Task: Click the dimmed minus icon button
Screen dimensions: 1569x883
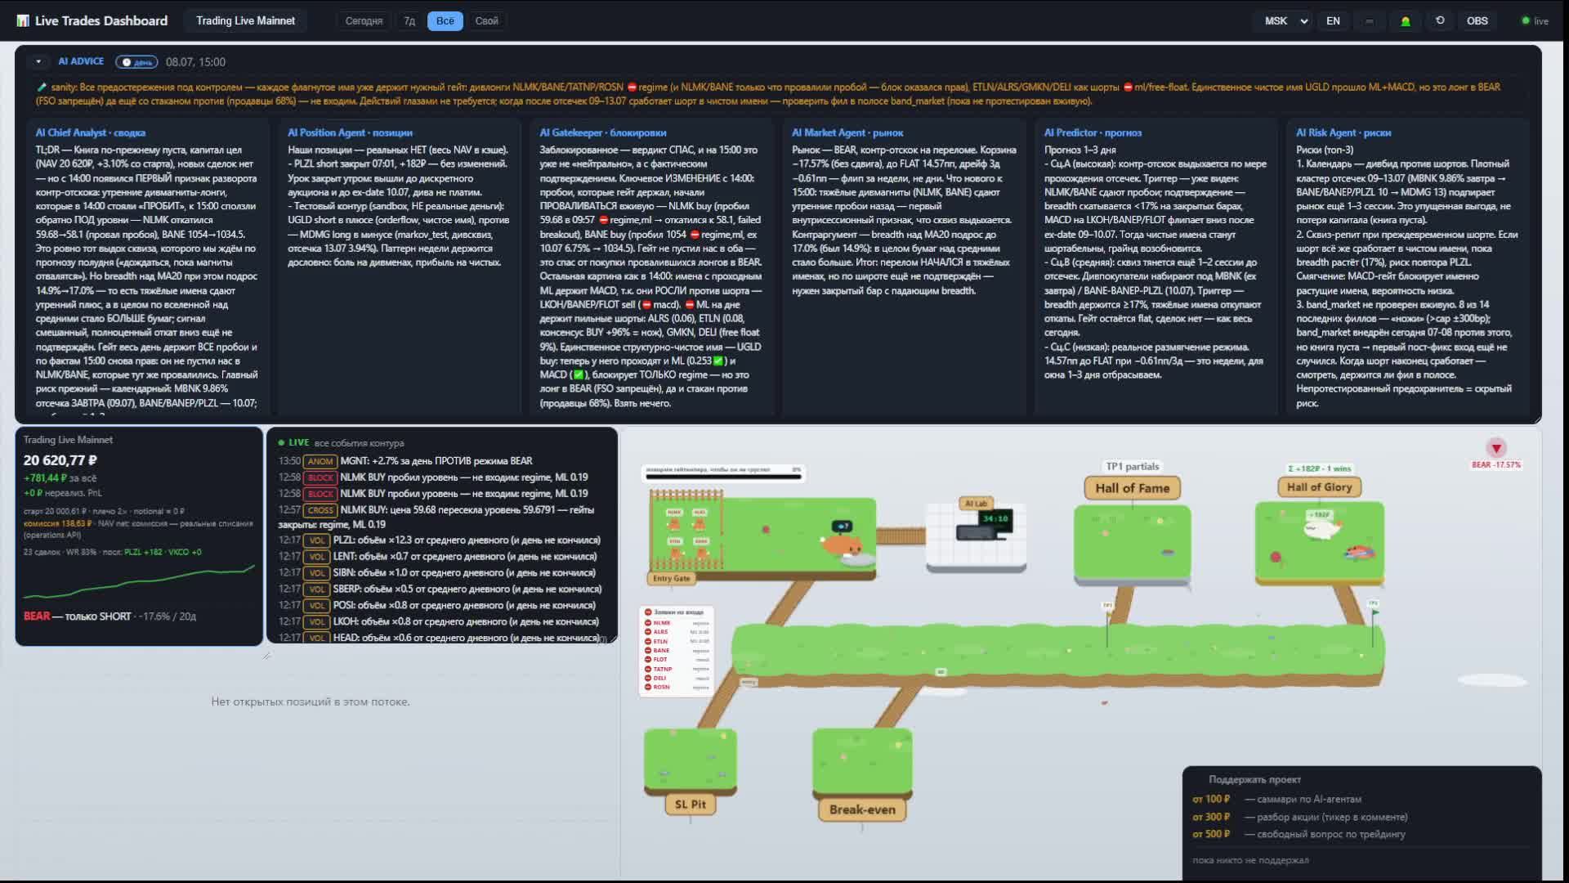Action: click(x=1369, y=20)
